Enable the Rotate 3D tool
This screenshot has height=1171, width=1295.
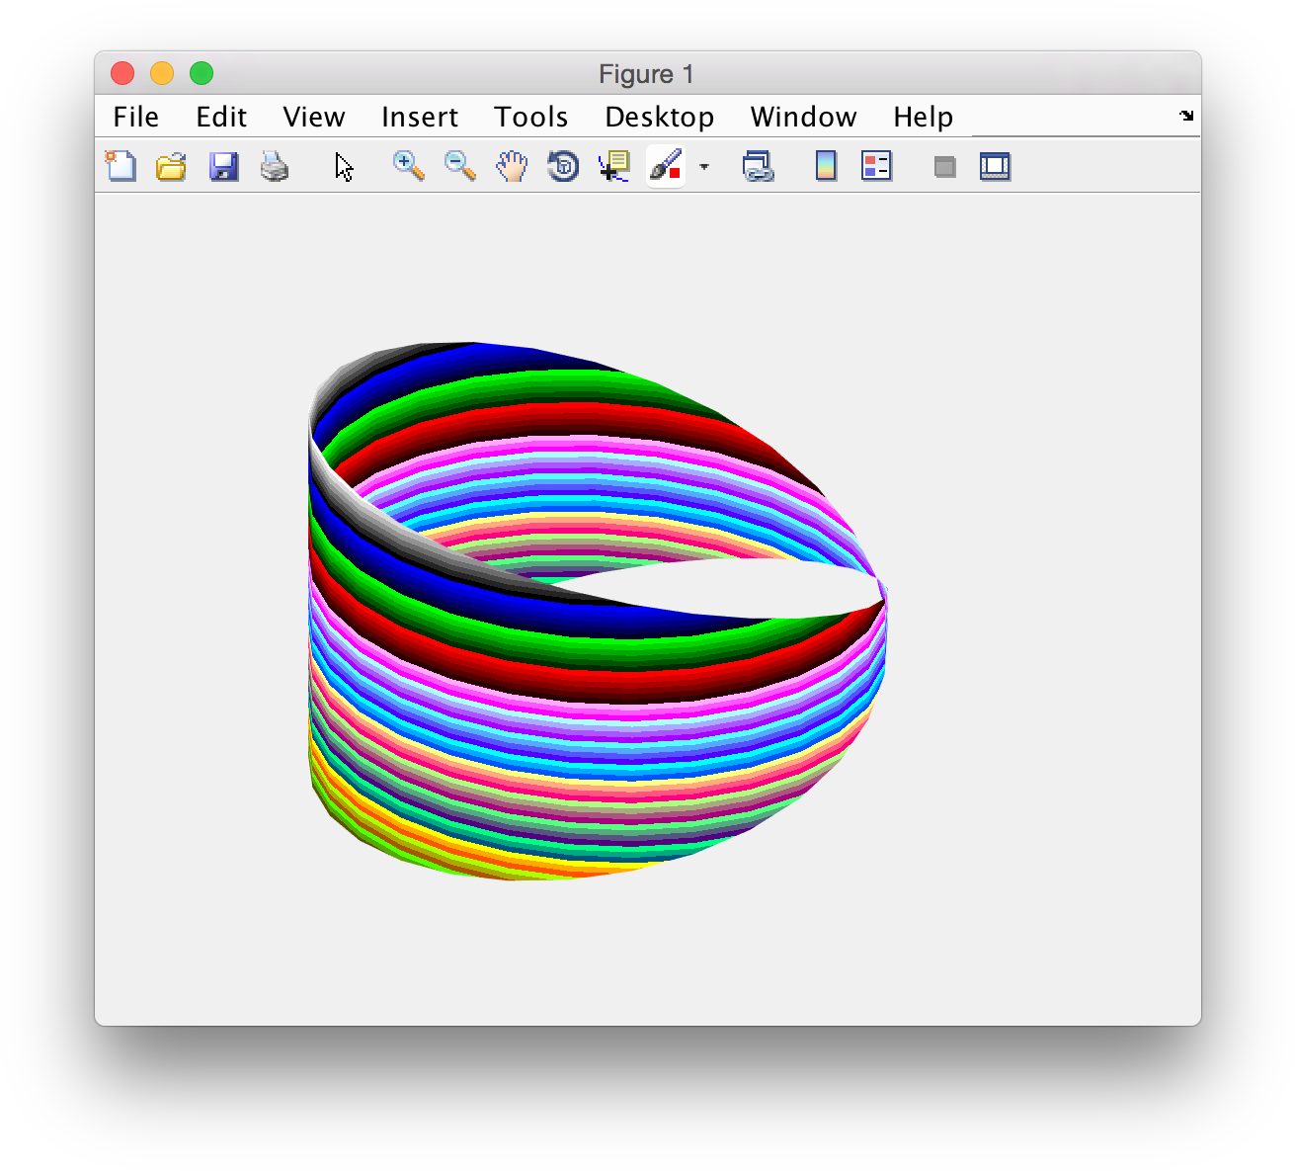563,166
